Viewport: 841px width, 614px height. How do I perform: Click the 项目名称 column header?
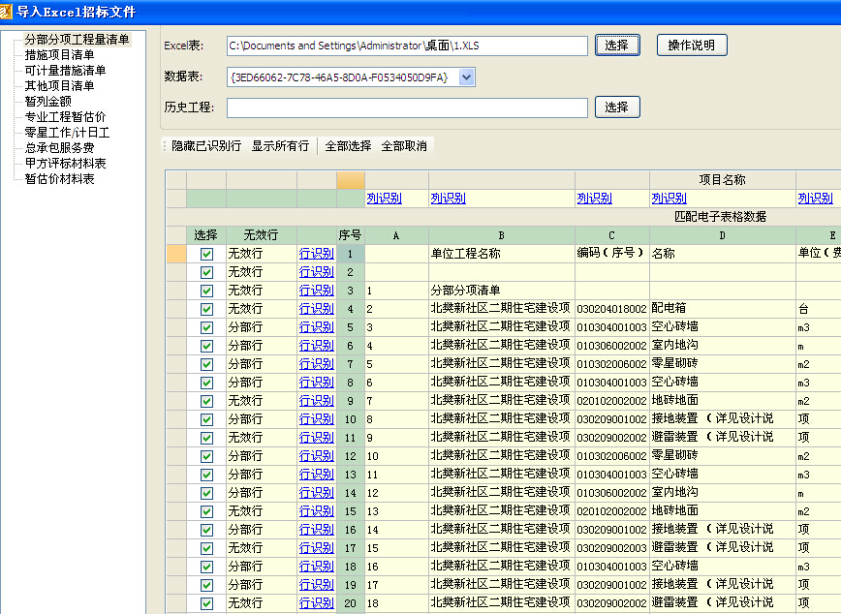(x=722, y=180)
